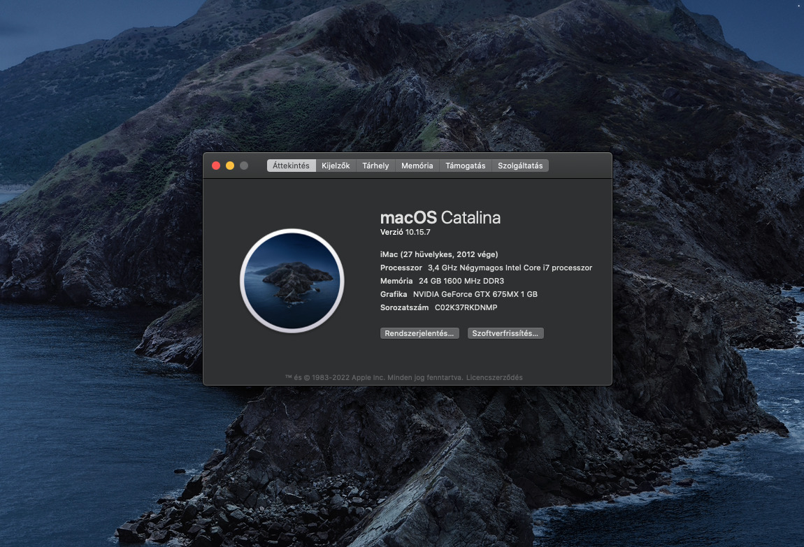The height and width of the screenshot is (547, 804).
Task: Click the Szoftverfrissítés button
Action: [x=505, y=333]
